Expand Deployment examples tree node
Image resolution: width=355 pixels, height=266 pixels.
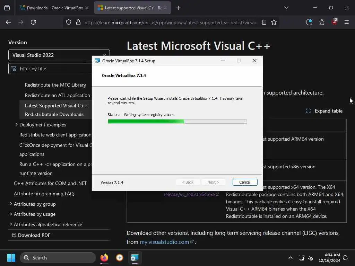pos(16,125)
